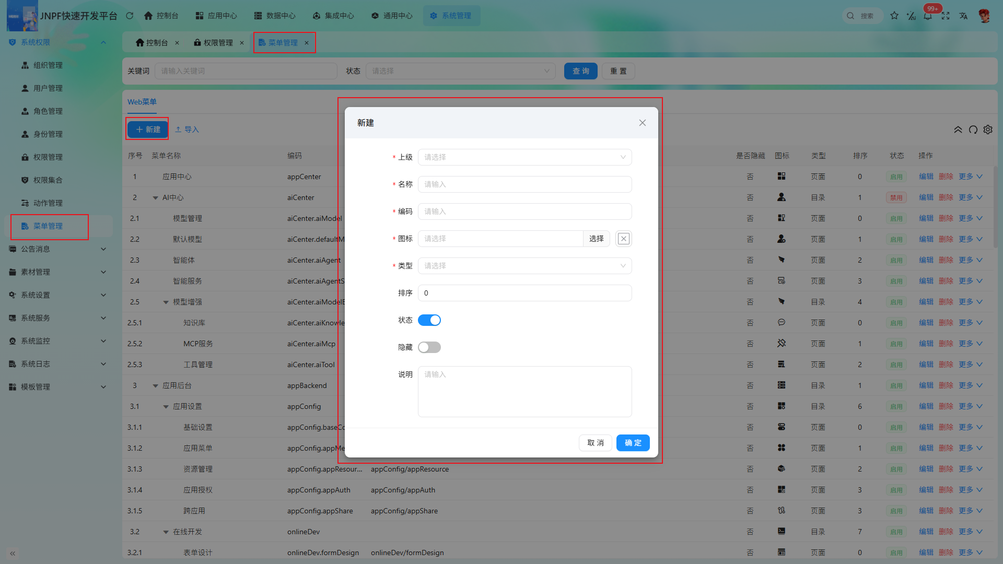Screen dimensions: 1003x564
Task: Click the 重置 button
Action: [619, 71]
